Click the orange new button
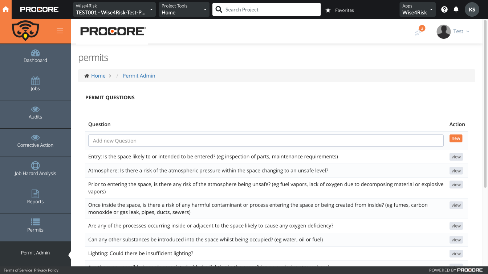The width and height of the screenshot is (488, 274). [x=456, y=138]
